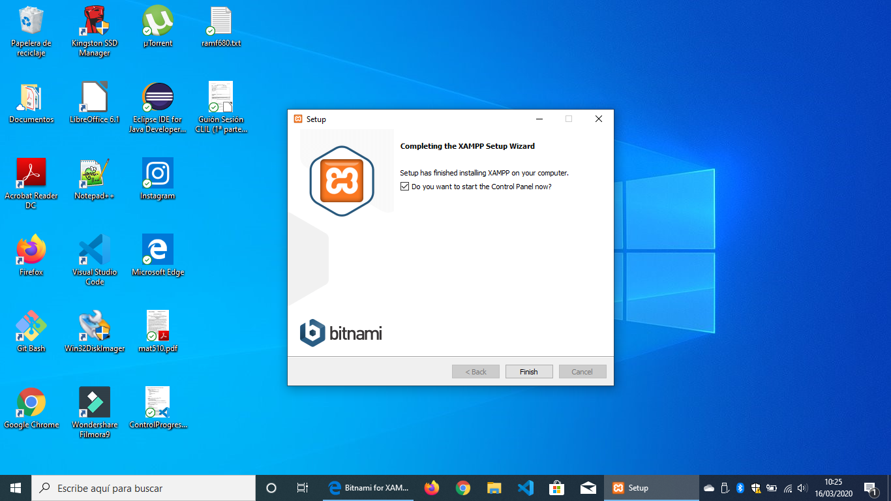The height and width of the screenshot is (501, 891).
Task: Switch to the Setup taskbar item
Action: tap(652, 488)
